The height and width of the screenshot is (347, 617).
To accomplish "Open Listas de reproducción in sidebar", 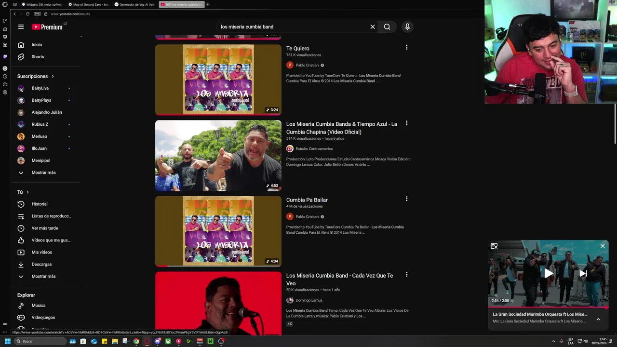I will pos(45,216).
